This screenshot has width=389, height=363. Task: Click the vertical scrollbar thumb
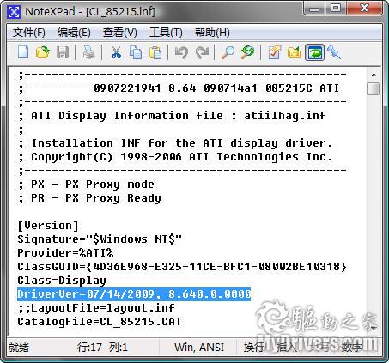374,88
